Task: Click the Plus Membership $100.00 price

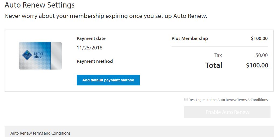Action: (259, 38)
